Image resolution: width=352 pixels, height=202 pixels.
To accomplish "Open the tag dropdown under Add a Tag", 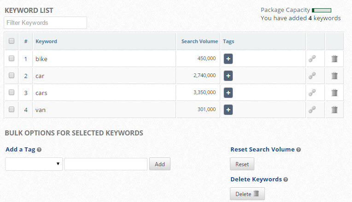I will pyautogui.click(x=34, y=164).
